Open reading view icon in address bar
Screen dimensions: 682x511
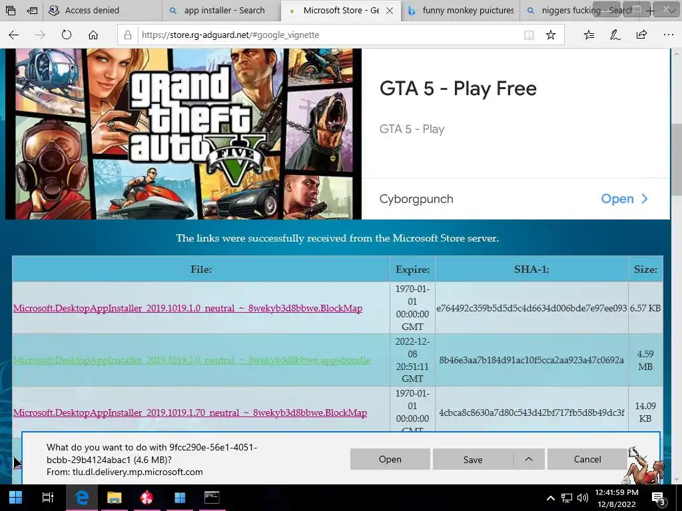[x=529, y=35]
